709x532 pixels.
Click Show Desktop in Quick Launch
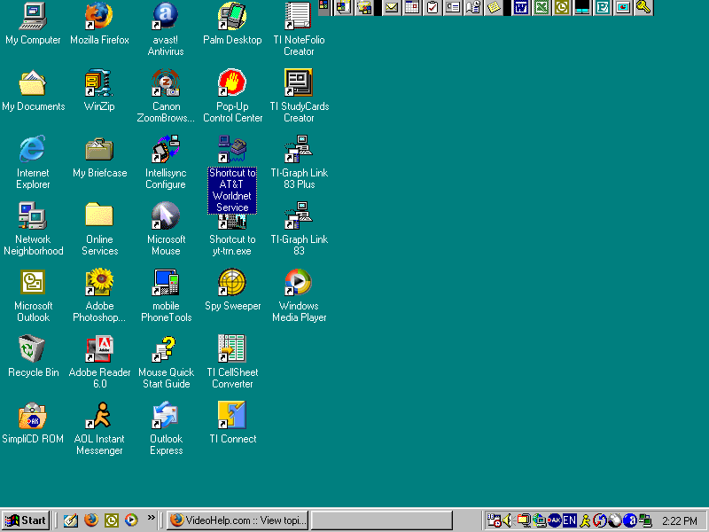(70, 520)
